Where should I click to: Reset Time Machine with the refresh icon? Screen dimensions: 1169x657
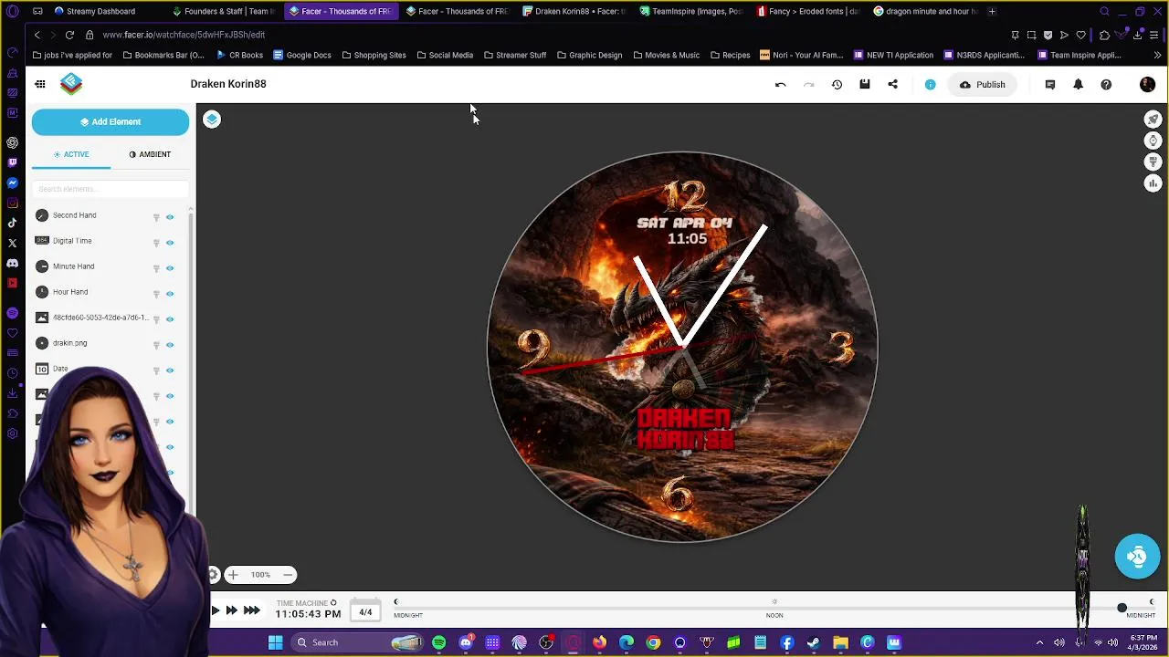coord(333,603)
